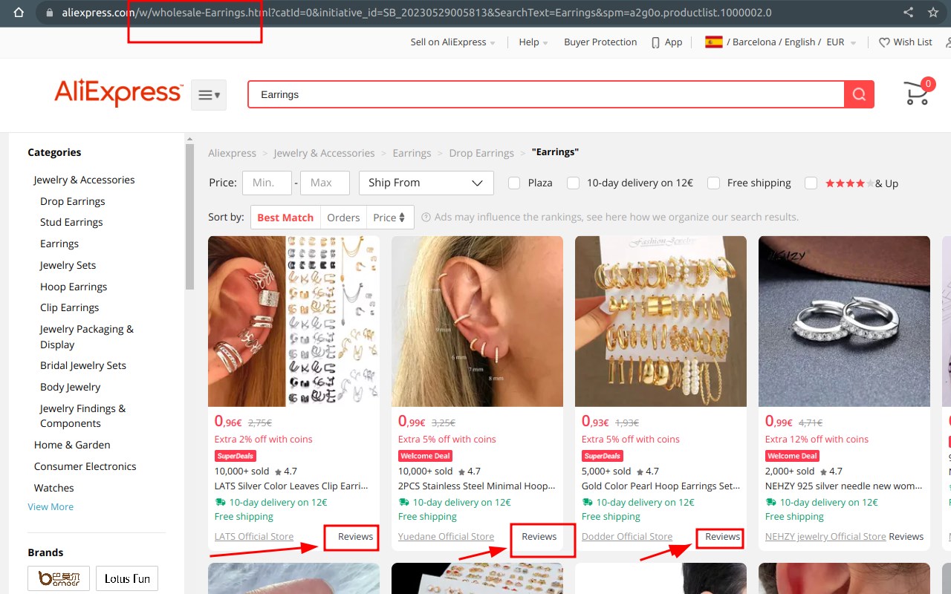Open Consumer Electronics category
This screenshot has width=951, height=594.
85,466
